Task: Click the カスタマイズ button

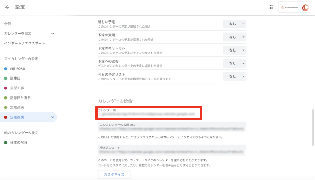Action: coord(114,174)
